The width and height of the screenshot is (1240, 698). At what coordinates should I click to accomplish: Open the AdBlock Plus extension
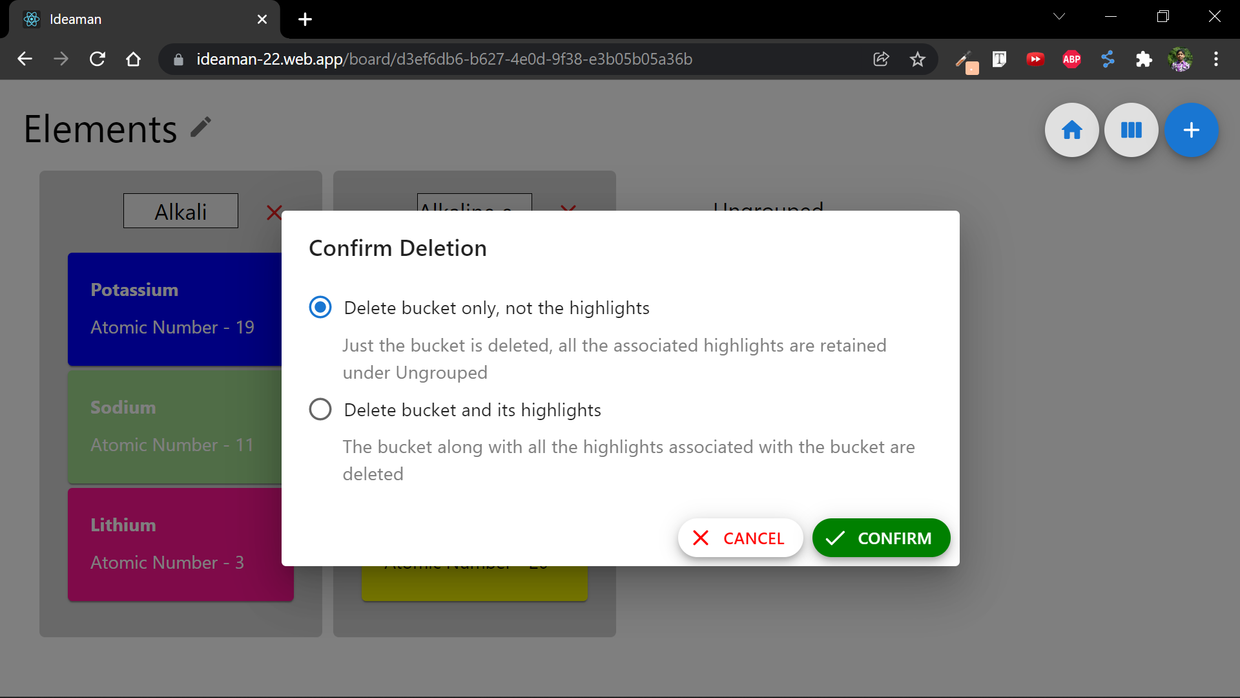(x=1071, y=59)
